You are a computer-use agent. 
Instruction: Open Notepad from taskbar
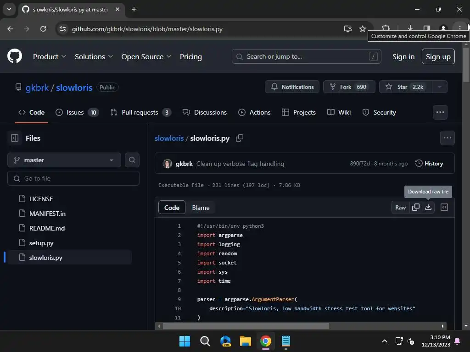pyautogui.click(x=286, y=341)
